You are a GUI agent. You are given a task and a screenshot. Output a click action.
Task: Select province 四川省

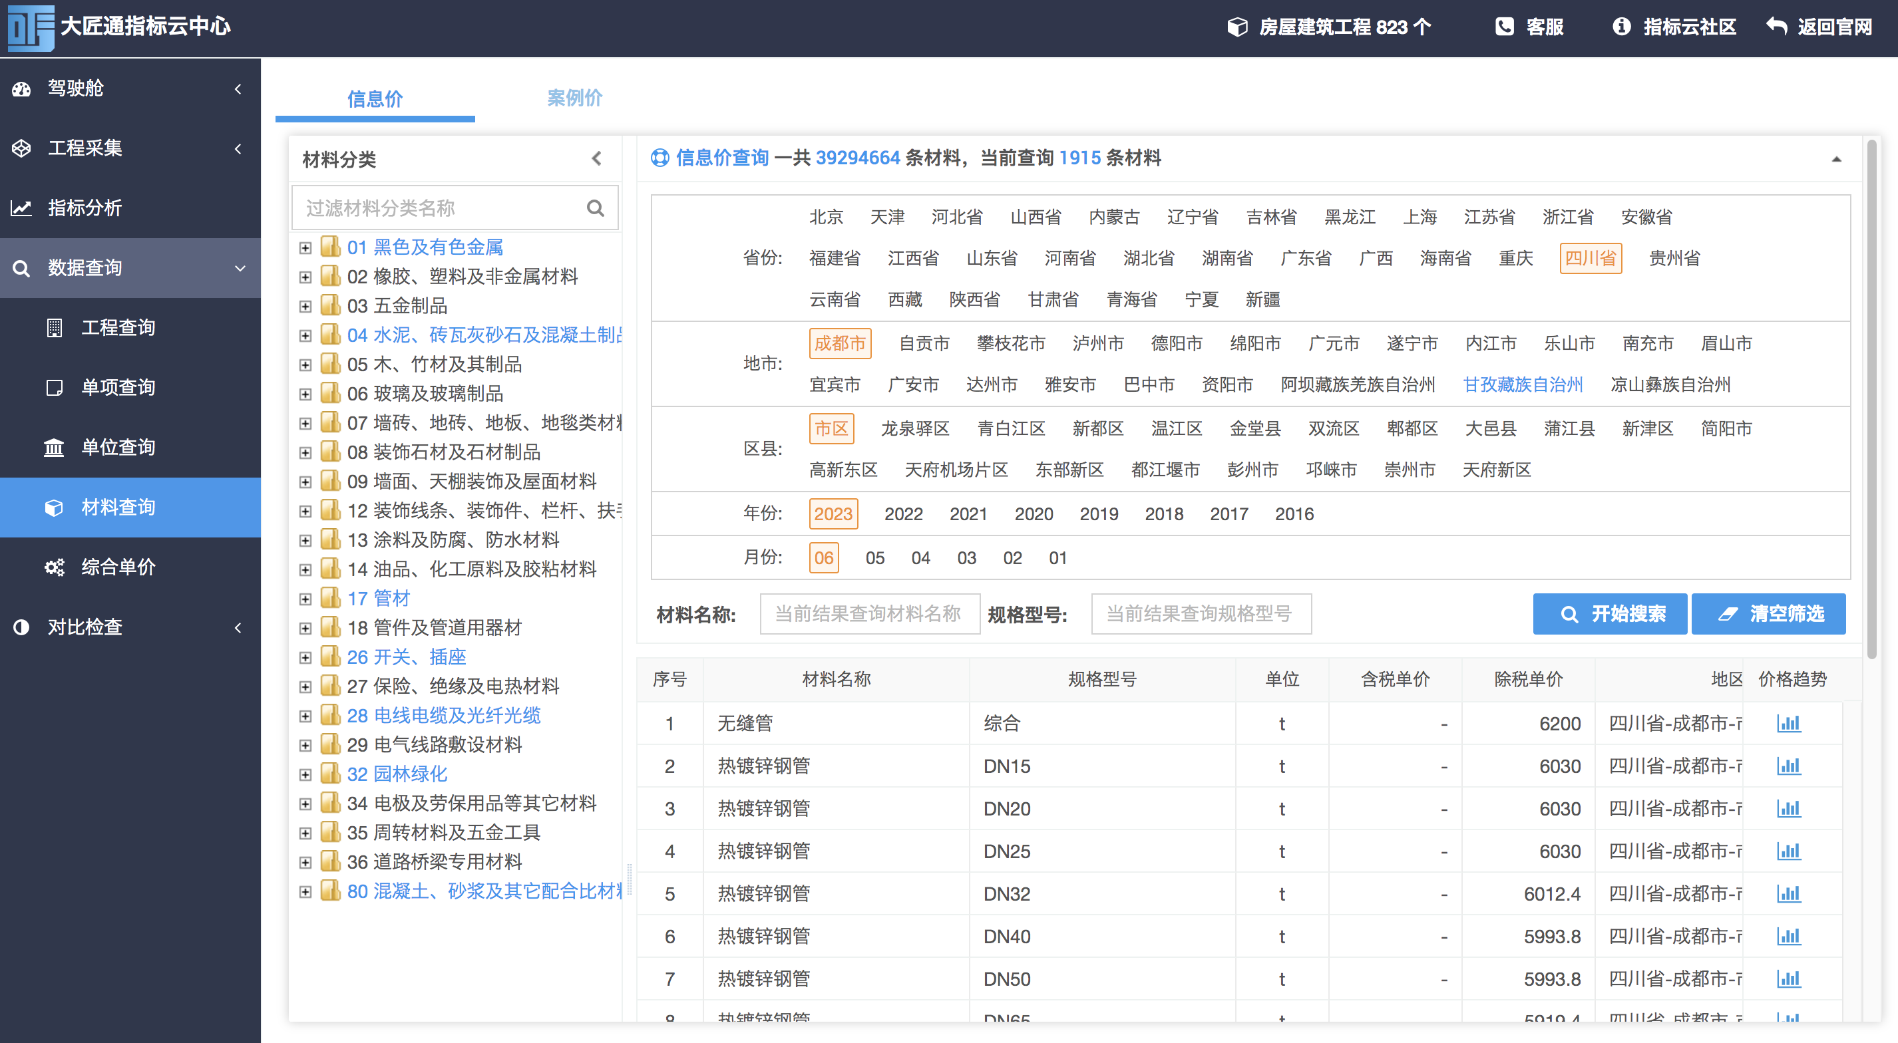(x=1591, y=259)
